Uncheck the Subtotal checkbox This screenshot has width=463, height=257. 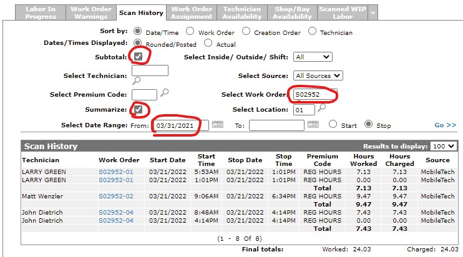pos(138,57)
